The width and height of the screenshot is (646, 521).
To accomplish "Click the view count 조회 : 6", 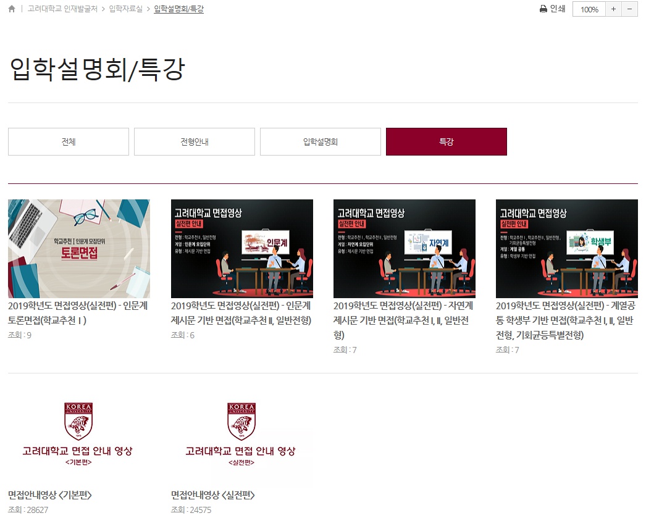I will click(x=183, y=335).
